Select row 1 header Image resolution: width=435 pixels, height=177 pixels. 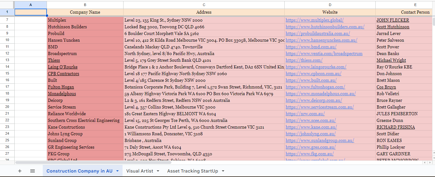[7, 12]
